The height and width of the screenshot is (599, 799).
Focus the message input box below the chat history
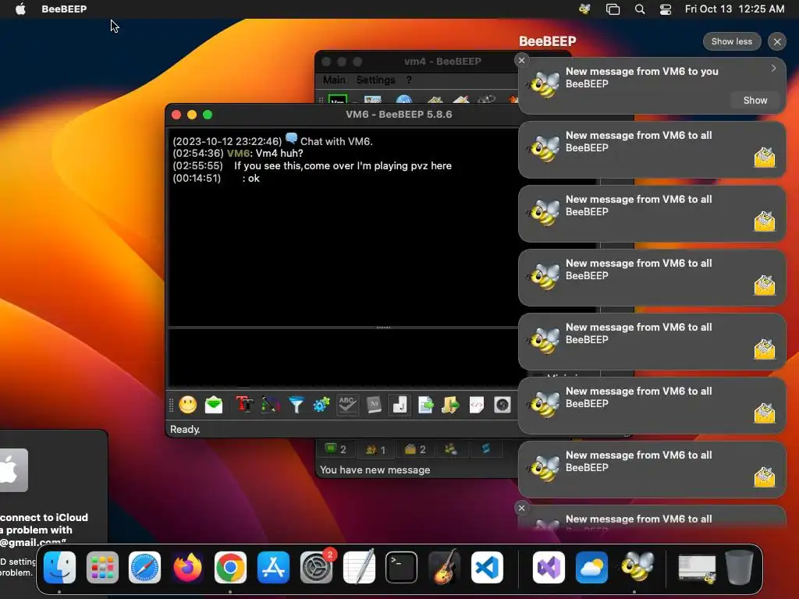point(344,358)
